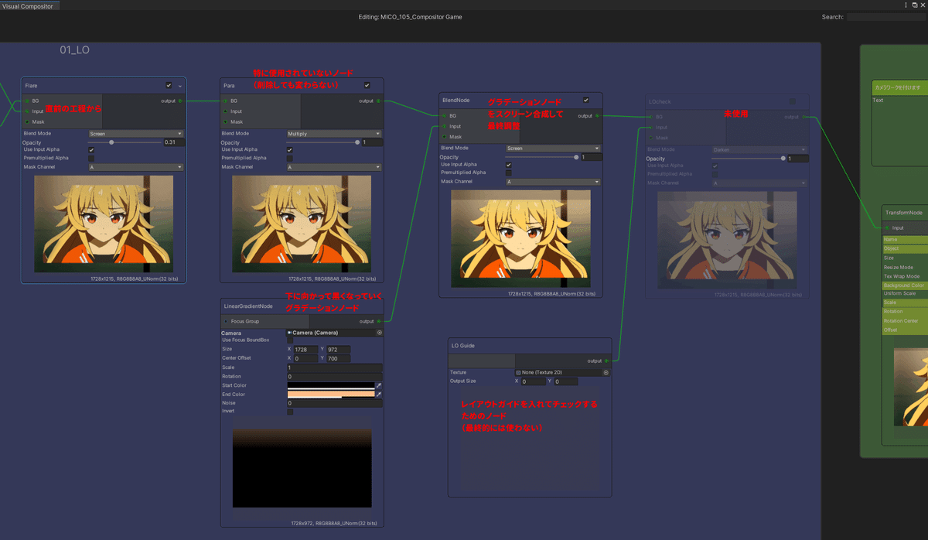Viewport: 928px width, 540px height.
Task: Open the Visual Compositor window options menu
Action: click(x=905, y=5)
